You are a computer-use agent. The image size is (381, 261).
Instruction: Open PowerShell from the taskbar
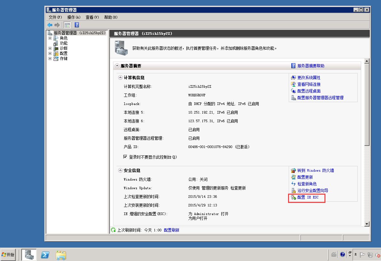pos(45,255)
